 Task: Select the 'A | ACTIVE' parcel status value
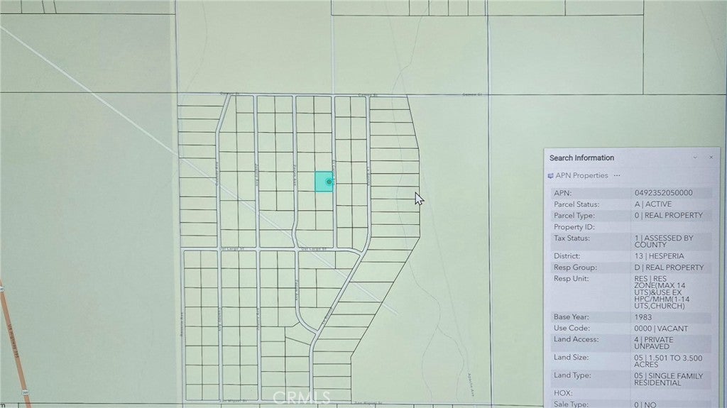[653, 204]
